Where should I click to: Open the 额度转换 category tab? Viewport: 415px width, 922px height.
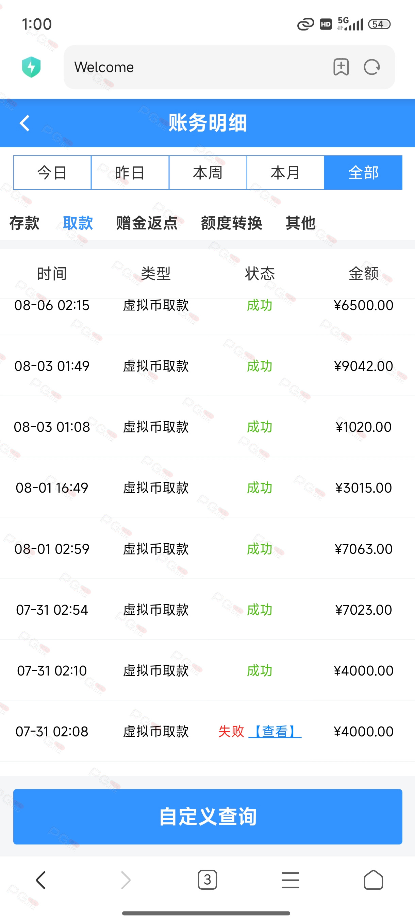pyautogui.click(x=232, y=223)
